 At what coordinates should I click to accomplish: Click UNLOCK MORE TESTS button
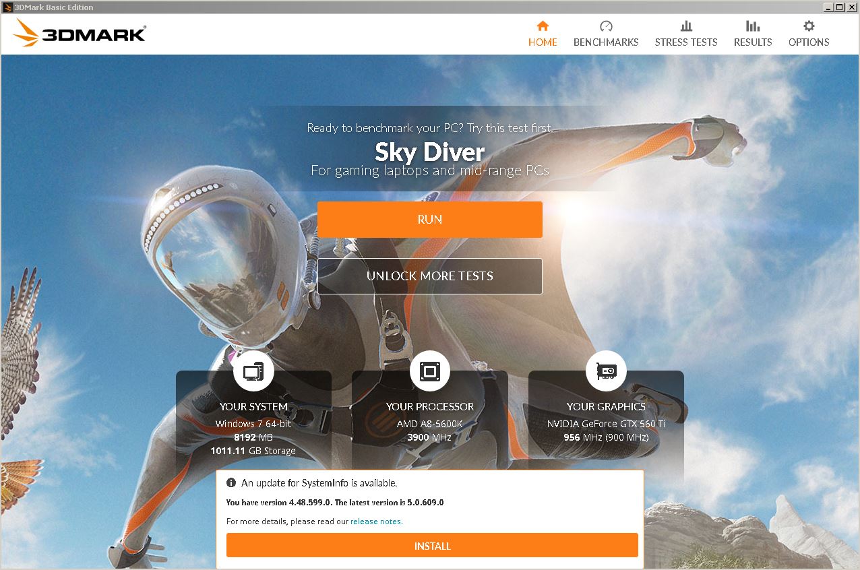point(430,276)
